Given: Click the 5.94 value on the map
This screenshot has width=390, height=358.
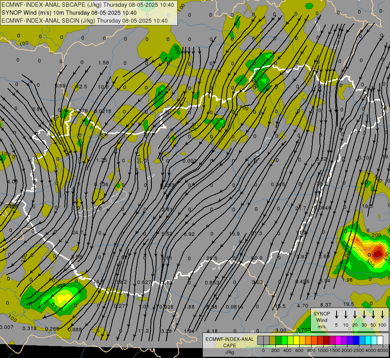Looking at the screenshot, I should point(325,280).
